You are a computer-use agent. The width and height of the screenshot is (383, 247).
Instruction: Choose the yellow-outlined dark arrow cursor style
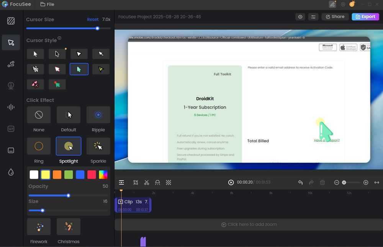point(101,69)
